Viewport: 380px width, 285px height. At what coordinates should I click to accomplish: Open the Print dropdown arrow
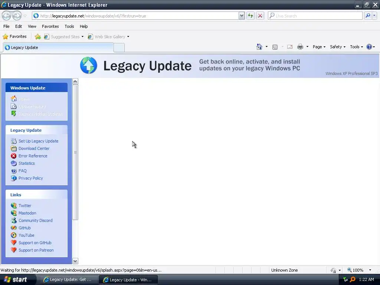(x=307, y=47)
